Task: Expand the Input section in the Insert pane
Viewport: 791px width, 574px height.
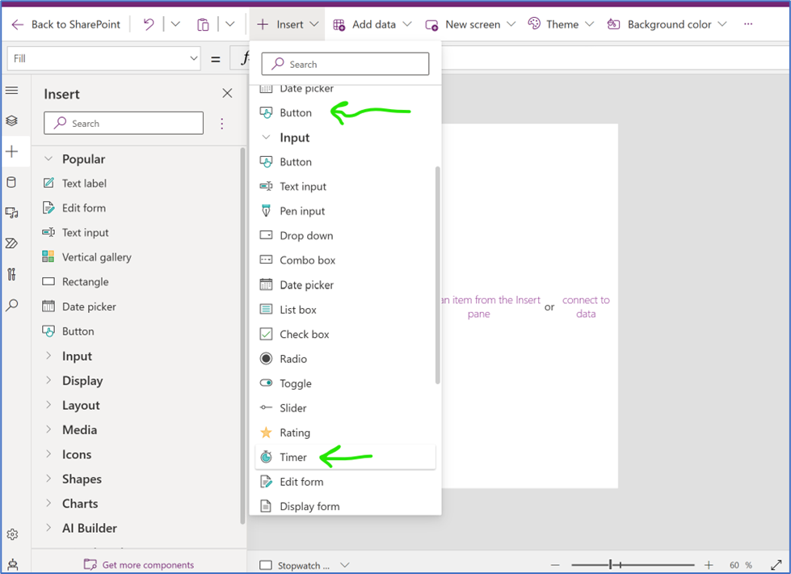Action: tap(48, 356)
